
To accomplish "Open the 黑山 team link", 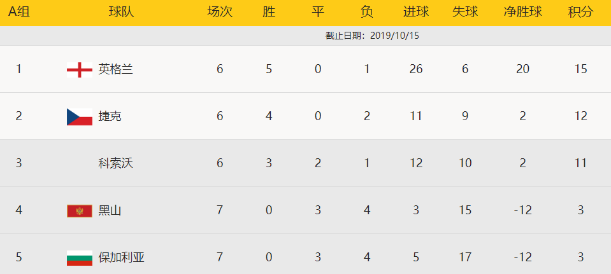I will [x=110, y=210].
